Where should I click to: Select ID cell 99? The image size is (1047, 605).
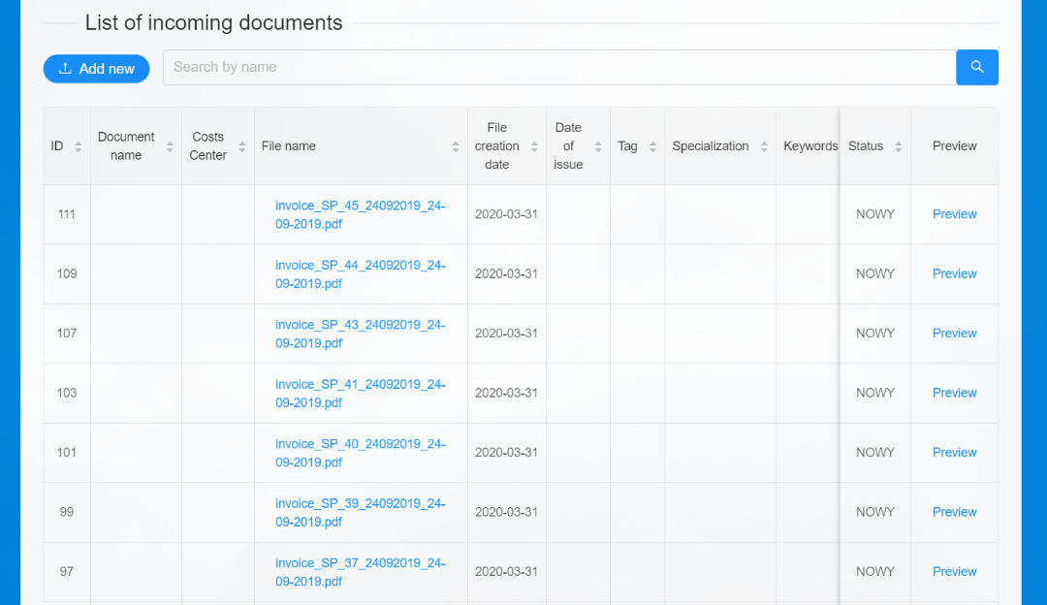67,512
